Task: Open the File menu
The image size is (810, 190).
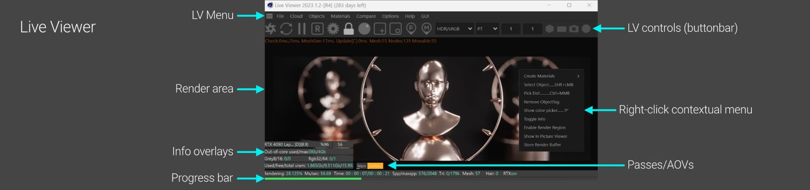Action: [x=280, y=16]
